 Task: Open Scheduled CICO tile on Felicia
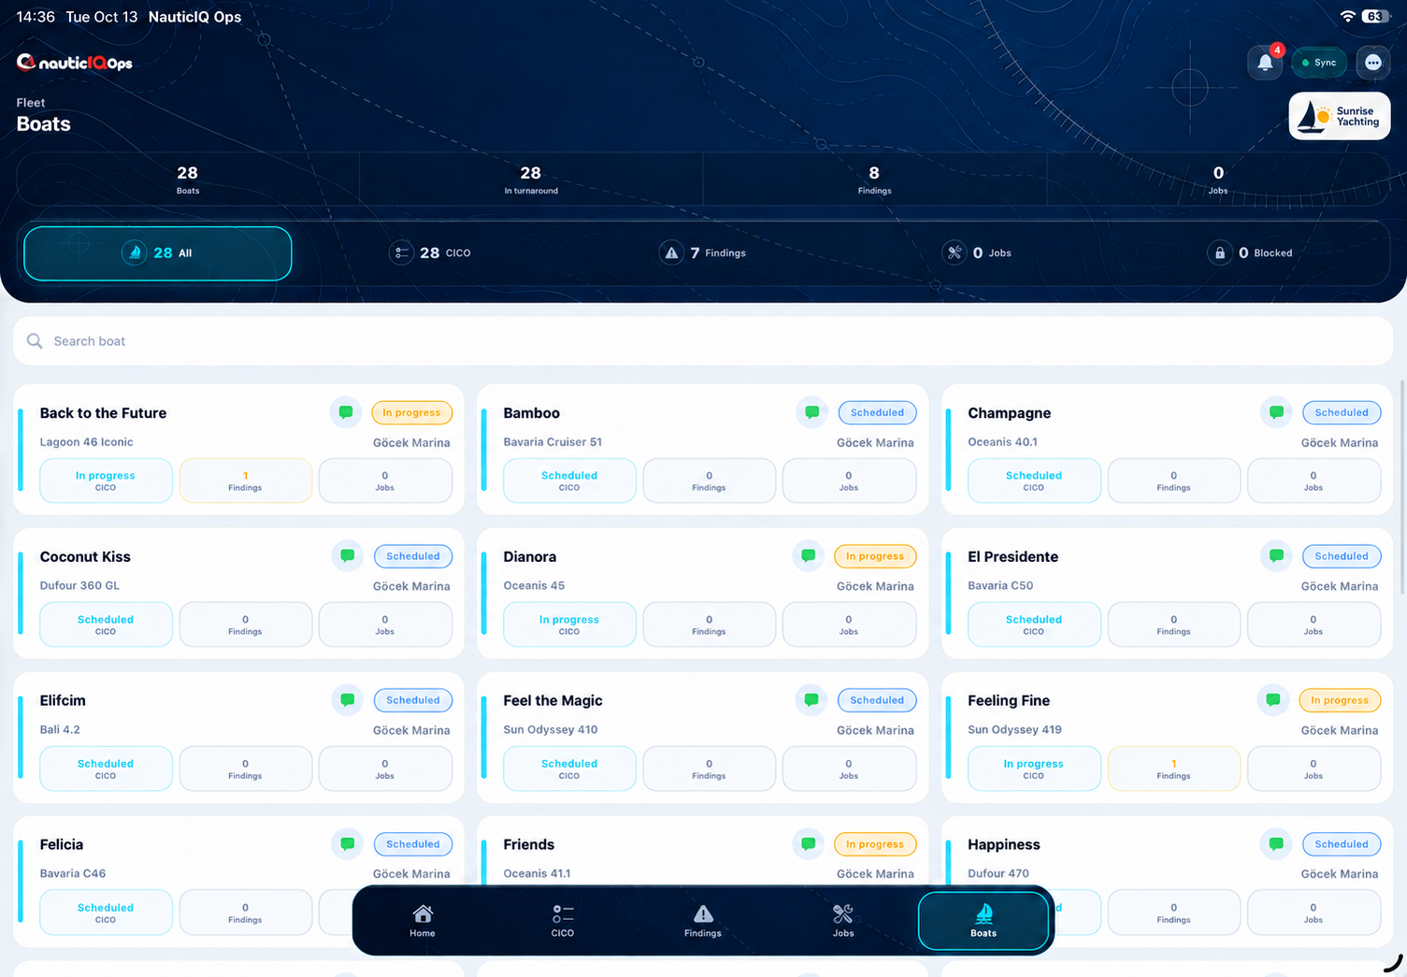pos(106,912)
